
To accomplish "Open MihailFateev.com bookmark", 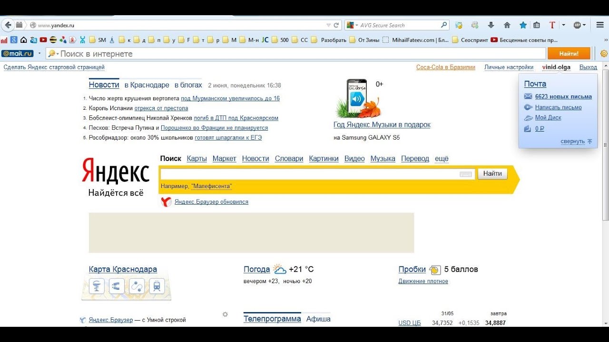I will pos(416,40).
